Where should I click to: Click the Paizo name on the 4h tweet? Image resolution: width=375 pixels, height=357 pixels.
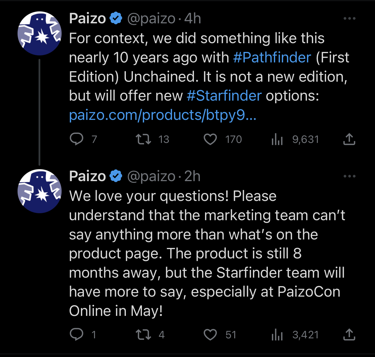[87, 18]
